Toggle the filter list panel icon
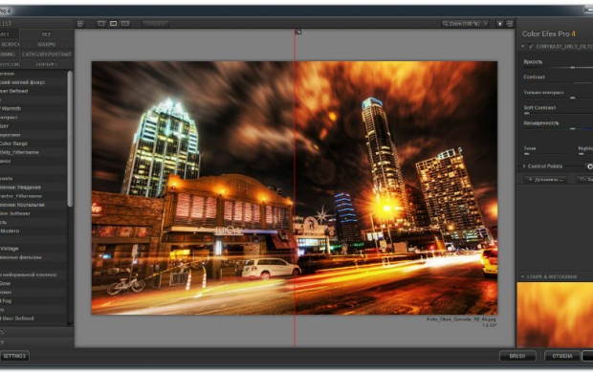Image resolution: width=593 pixels, height=373 pixels. 80,24
